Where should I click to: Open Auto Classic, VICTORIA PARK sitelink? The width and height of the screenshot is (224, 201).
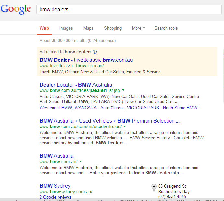pos(130,108)
